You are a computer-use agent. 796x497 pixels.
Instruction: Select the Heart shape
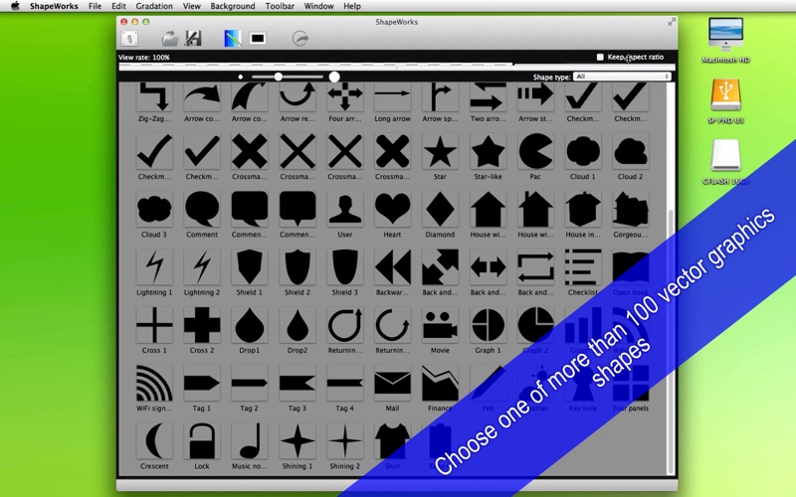tap(392, 210)
